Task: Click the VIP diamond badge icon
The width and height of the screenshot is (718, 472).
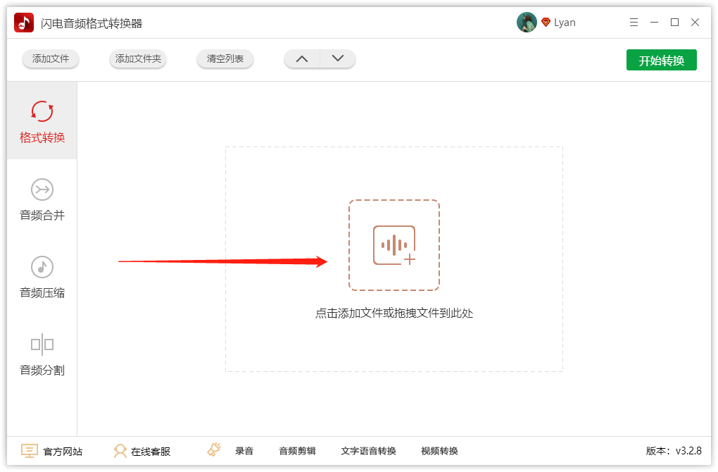Action: (546, 22)
